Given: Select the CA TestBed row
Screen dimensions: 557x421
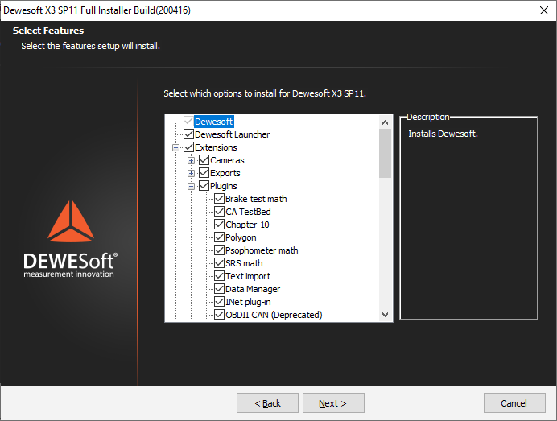Looking at the screenshot, I should tap(248, 212).
